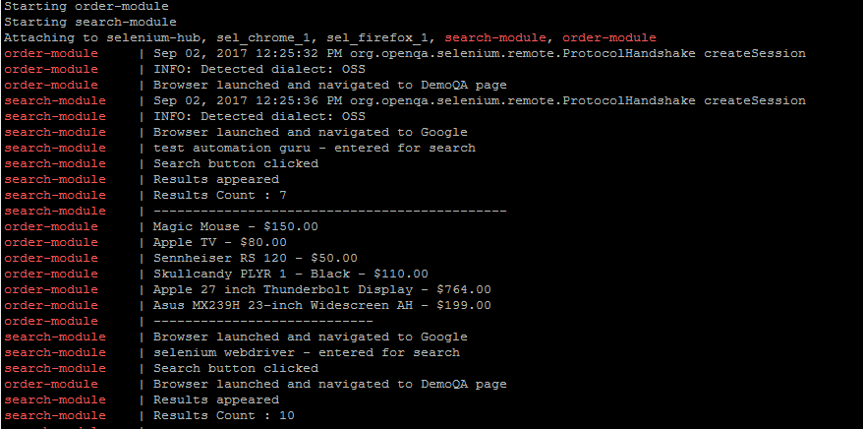The image size is (863, 429).
Task: Click the 'Sep 02, 2017 12:25:32 PM' timestamp
Action: click(248, 54)
